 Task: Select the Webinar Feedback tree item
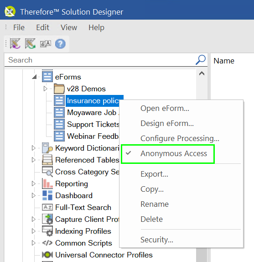pyautogui.click(x=93, y=136)
